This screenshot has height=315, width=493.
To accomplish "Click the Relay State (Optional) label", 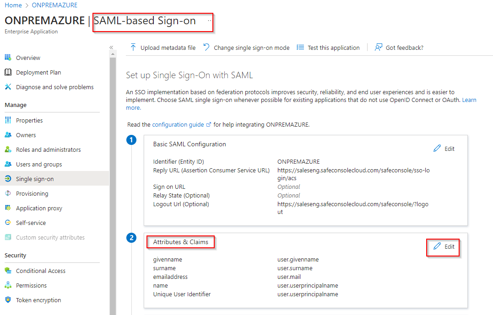I will point(181,195).
